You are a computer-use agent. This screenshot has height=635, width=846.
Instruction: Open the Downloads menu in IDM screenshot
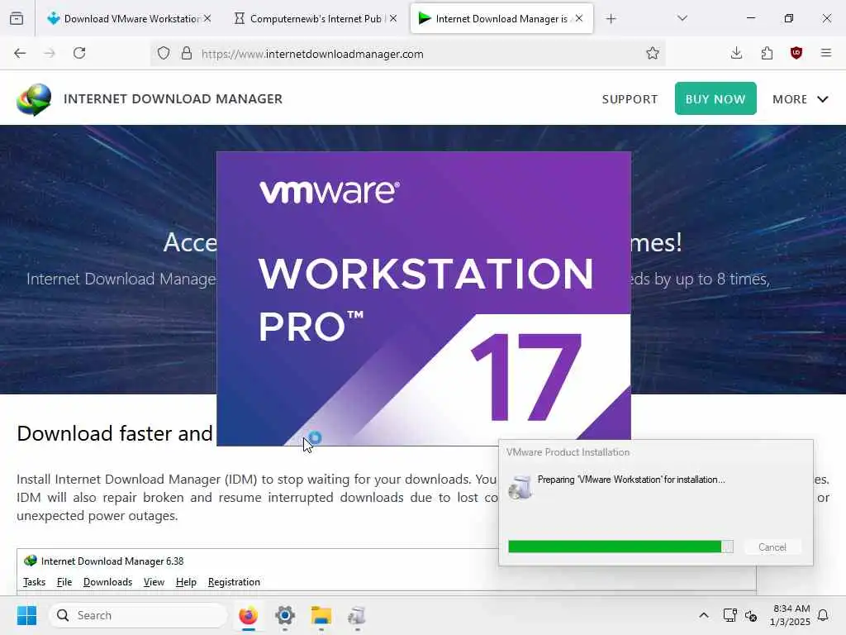[107, 582]
